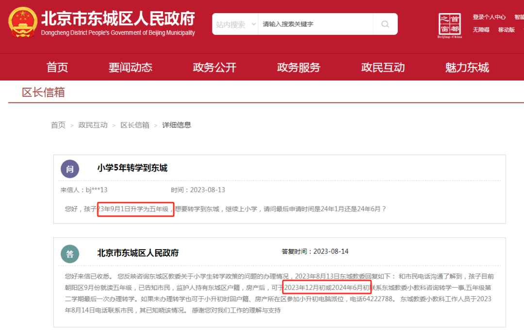The image size is (524, 336).
Task: Click the national emblem logo
Action: tap(22, 22)
